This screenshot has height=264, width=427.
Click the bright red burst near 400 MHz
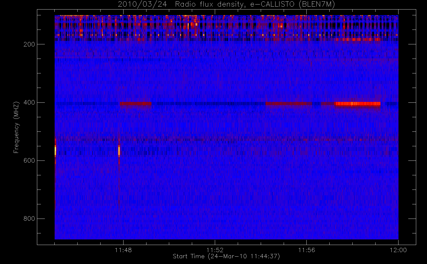(357, 104)
